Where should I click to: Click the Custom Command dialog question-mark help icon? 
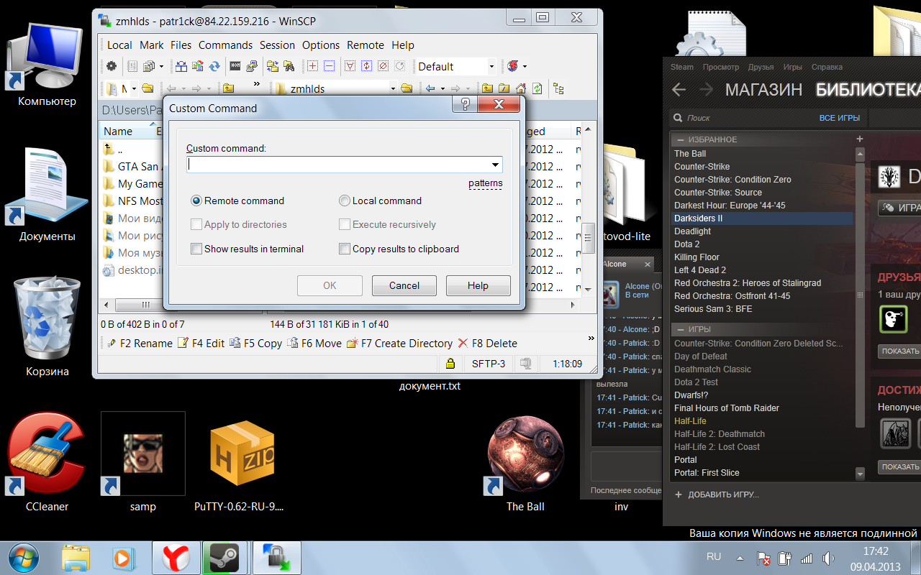[x=465, y=105]
